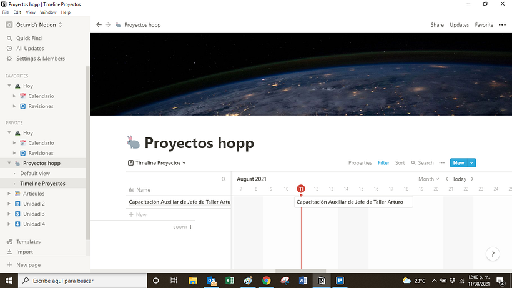Click the help question mark button
Viewport: 512px width, 288px height.
coord(493,254)
